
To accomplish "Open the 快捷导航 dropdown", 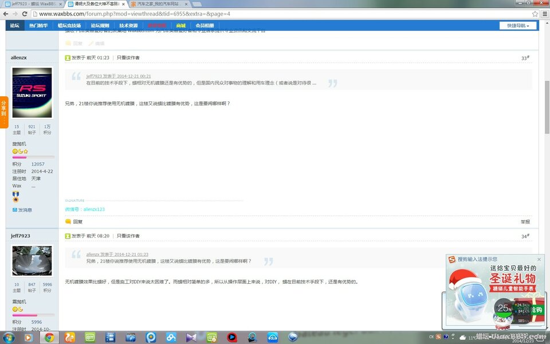I will tap(518, 26).
